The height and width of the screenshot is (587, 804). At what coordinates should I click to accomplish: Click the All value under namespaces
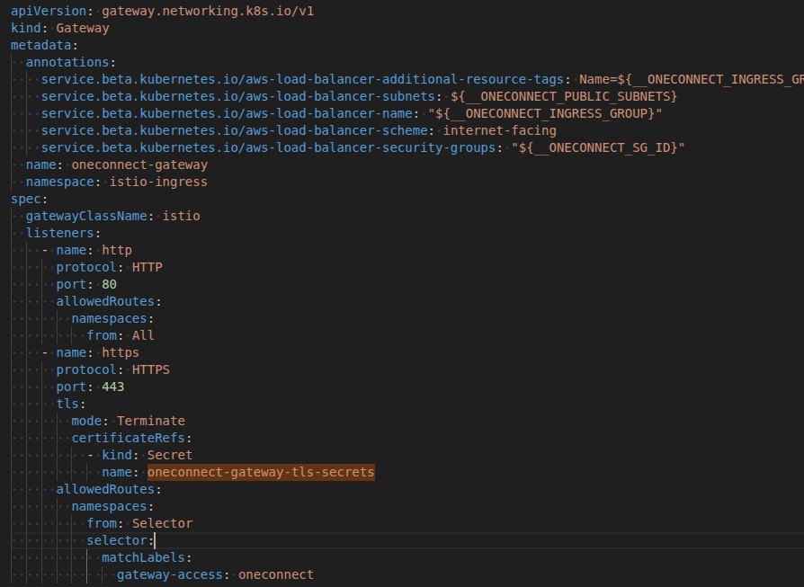143,335
